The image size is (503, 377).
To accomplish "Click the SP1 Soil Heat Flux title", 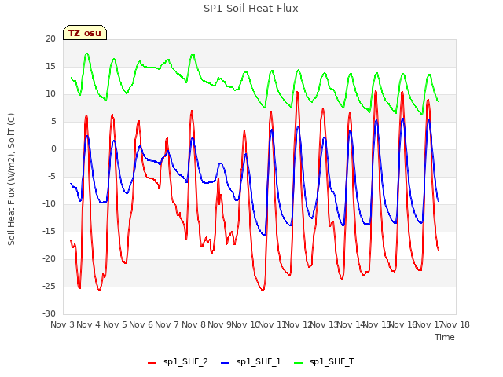I will tap(251, 9).
